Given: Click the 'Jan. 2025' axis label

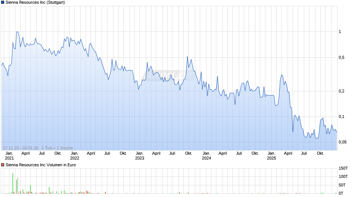Looking at the screenshot, I should 272,156.
